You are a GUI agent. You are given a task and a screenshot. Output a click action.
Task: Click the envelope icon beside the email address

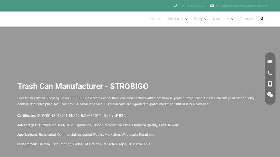point(212,6)
